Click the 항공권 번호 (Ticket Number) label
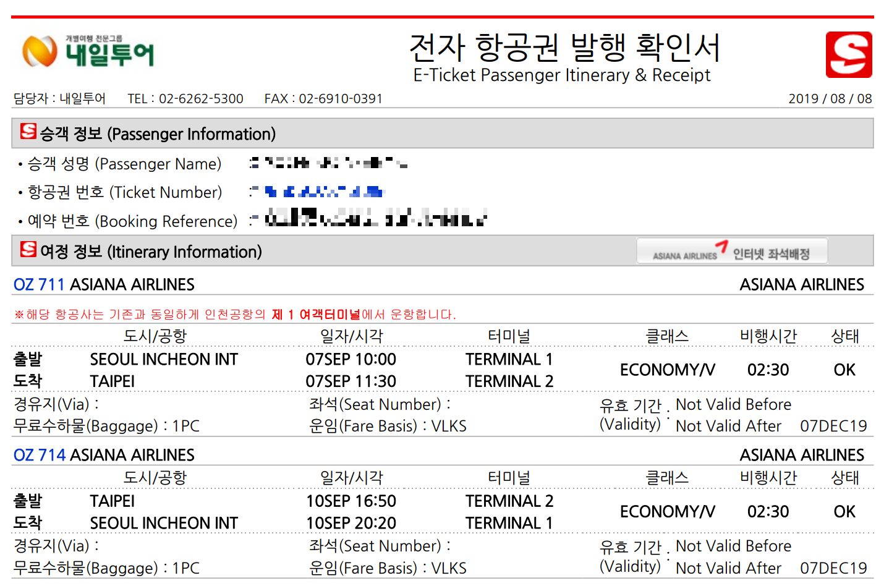 click(x=125, y=192)
